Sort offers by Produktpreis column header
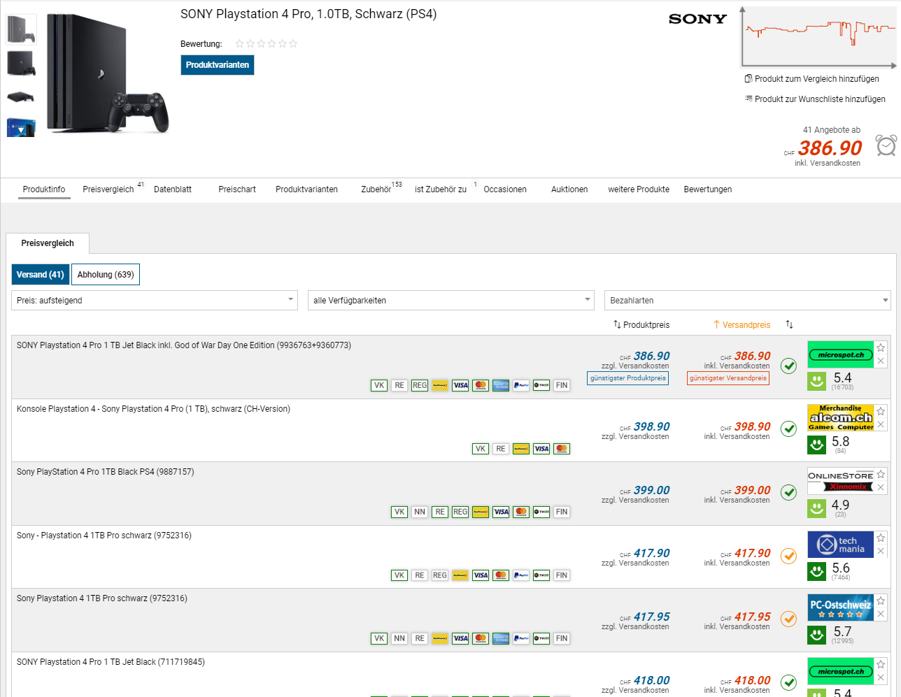The image size is (901, 697). pos(641,325)
